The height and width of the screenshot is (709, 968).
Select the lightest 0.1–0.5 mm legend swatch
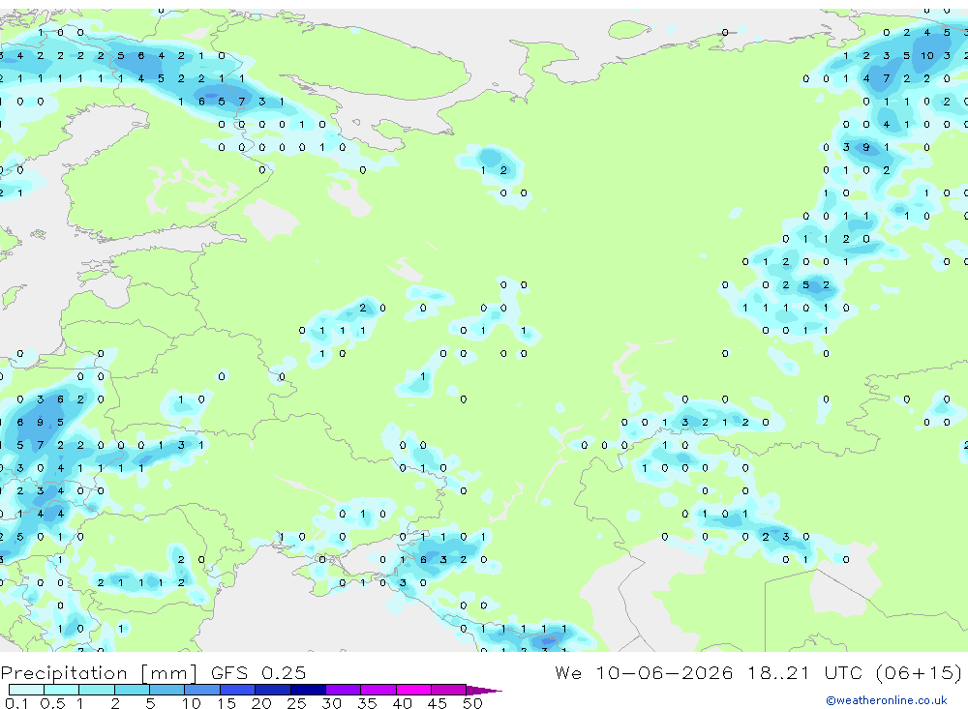point(26,690)
